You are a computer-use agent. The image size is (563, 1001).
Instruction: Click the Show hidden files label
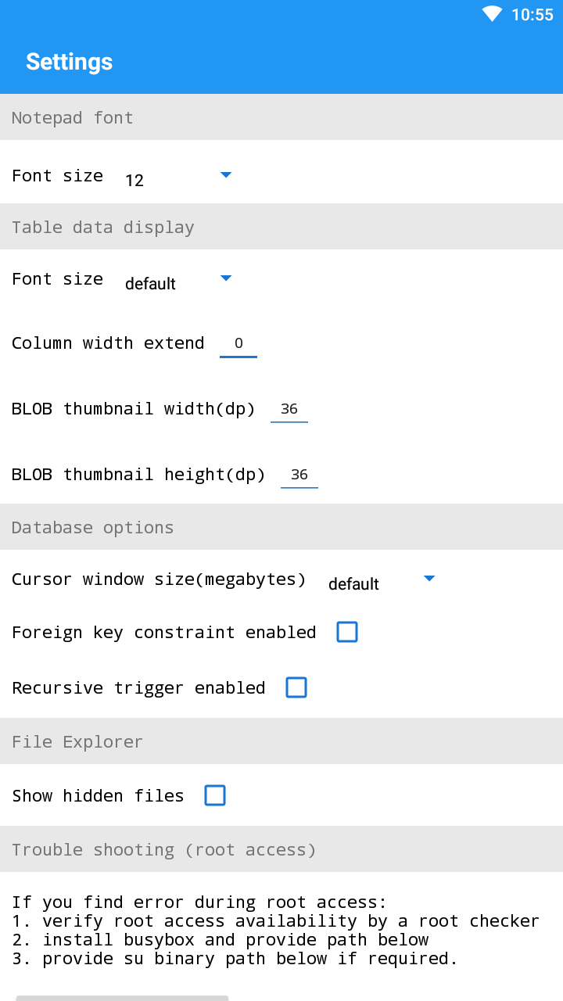(98, 796)
